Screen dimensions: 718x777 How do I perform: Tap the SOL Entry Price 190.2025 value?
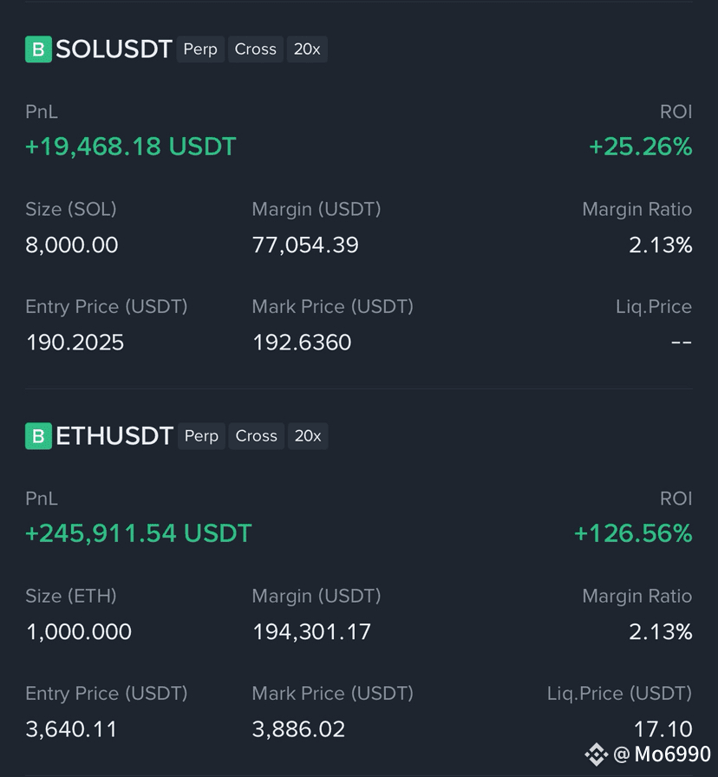pyautogui.click(x=75, y=343)
